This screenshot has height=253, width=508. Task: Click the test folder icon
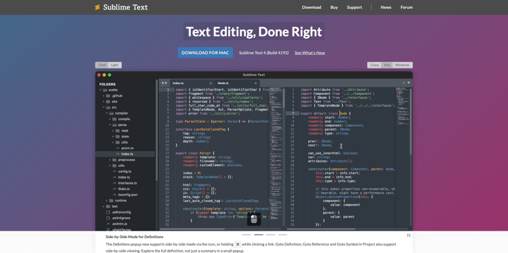(108, 206)
